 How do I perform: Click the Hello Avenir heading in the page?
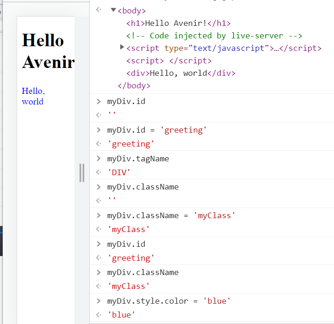48,51
